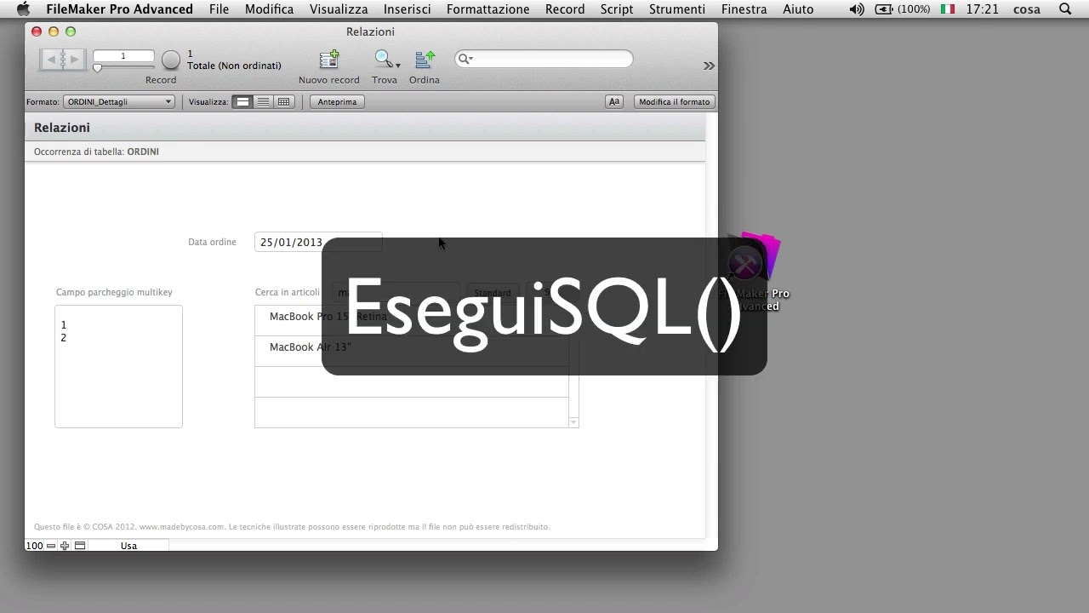This screenshot has width=1089, height=613.
Task: Open the Record menu
Action: (565, 9)
